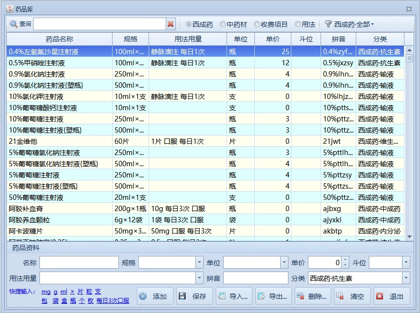Click the 药品库 window title icon
This screenshot has width=420, height=313.
pyautogui.click(x=10, y=9)
